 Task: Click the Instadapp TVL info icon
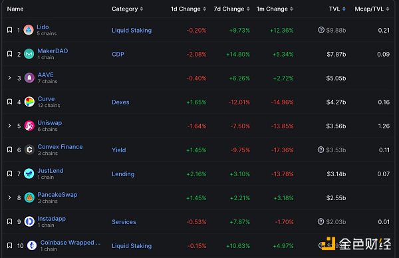(321, 221)
